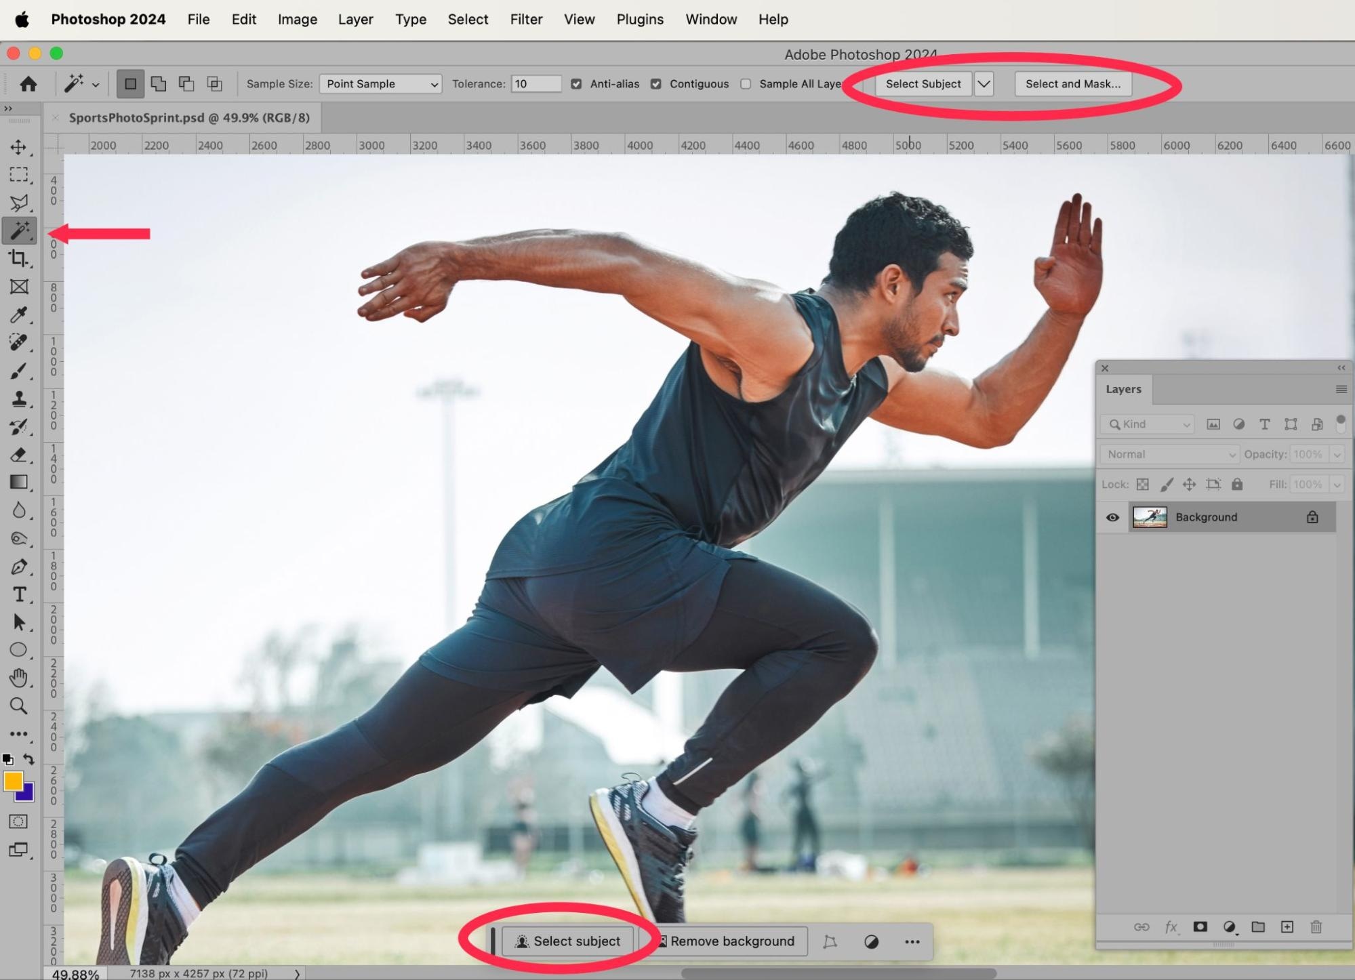1355x980 pixels.
Task: Select the Move tool
Action: (19, 147)
